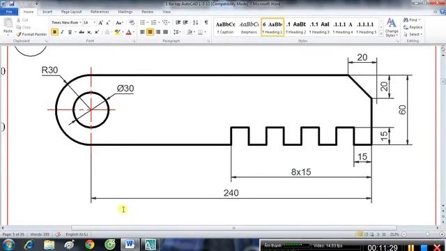The image size is (446, 251).
Task: Open the font size dropdown
Action: click(94, 22)
